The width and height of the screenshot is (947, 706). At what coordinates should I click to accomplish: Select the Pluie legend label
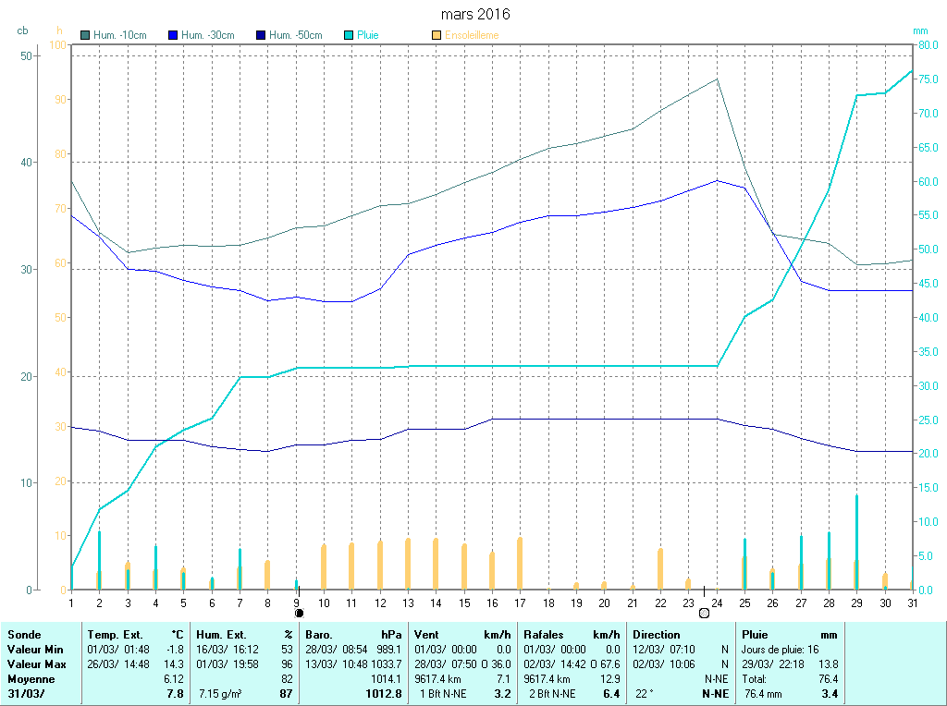pyautogui.click(x=367, y=35)
